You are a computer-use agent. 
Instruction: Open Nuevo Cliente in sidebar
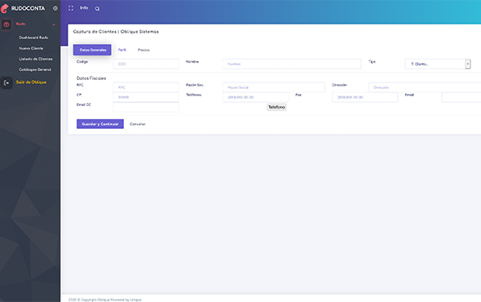(x=31, y=48)
